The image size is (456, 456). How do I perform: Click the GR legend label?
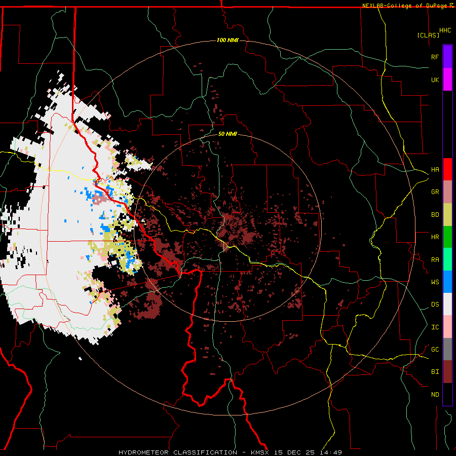click(x=435, y=192)
